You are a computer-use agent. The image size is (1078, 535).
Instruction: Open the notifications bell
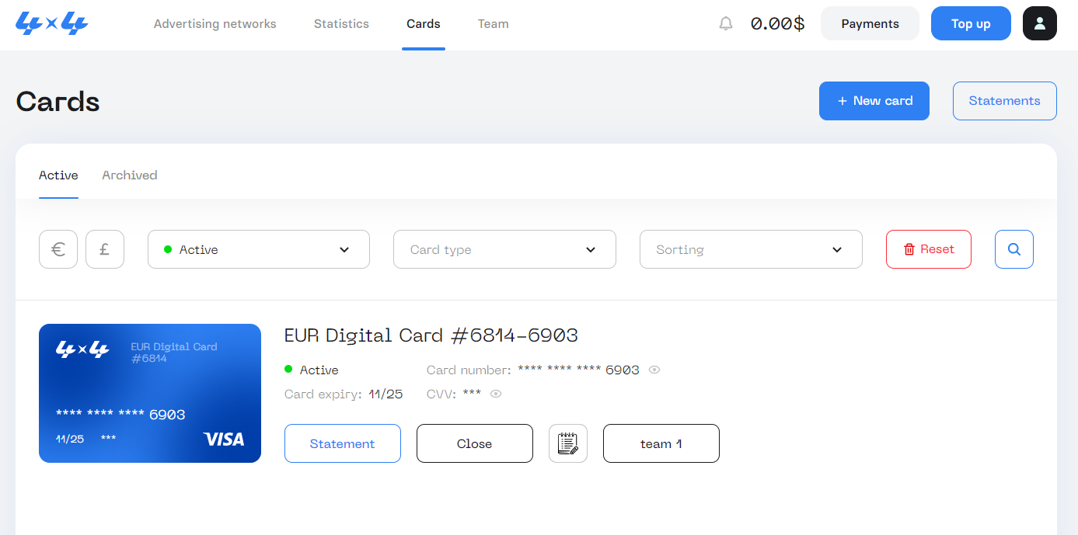click(726, 24)
